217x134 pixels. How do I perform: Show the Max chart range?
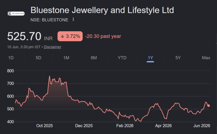(x=206, y=58)
